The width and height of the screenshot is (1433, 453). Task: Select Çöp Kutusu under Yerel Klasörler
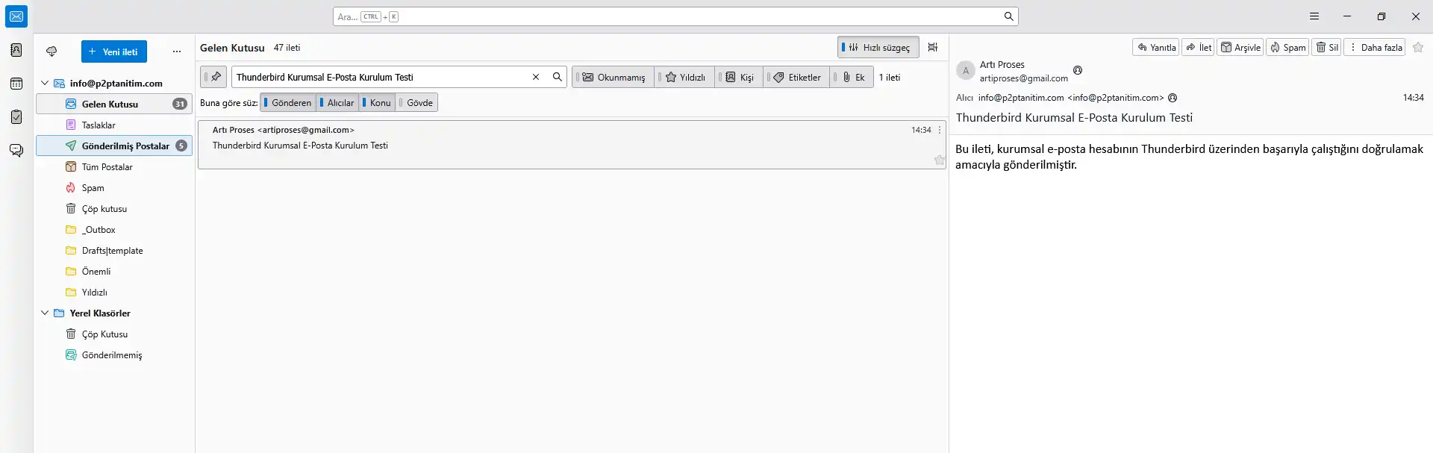[x=114, y=334]
